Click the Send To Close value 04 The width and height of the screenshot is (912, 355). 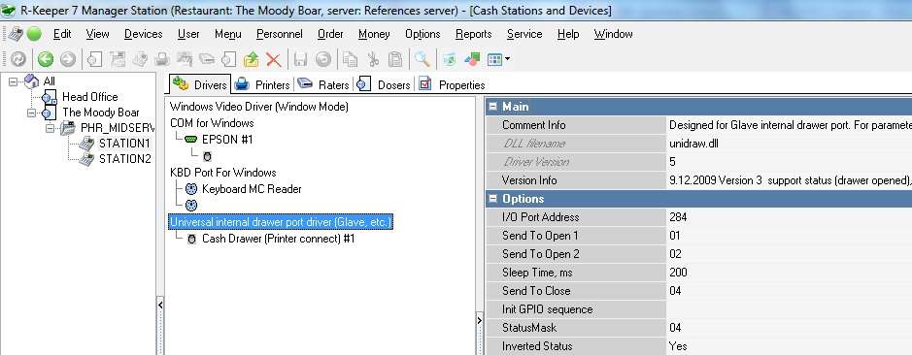pyautogui.click(x=789, y=291)
